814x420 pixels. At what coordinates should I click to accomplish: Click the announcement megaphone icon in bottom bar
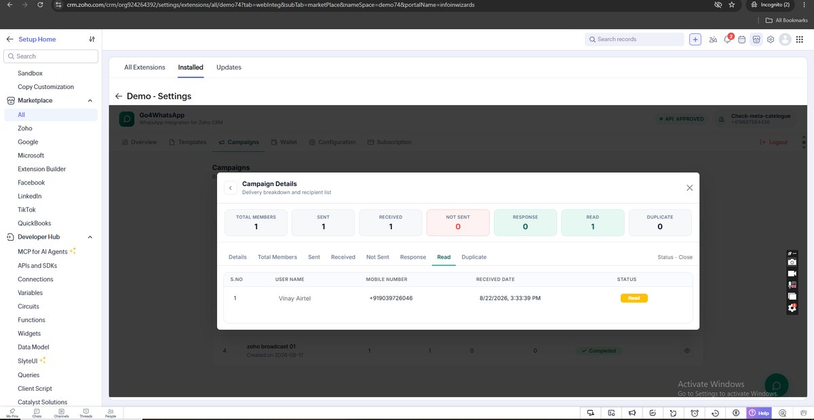[632, 413]
